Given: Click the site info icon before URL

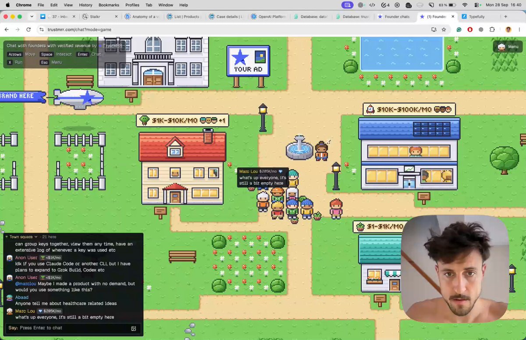Looking at the screenshot, I should click(42, 29).
